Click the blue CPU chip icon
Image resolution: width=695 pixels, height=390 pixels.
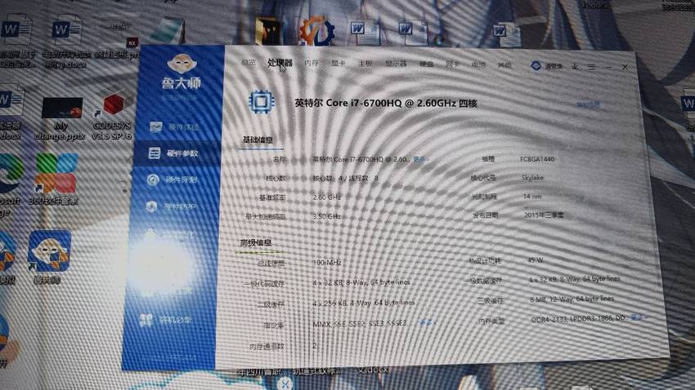point(261,102)
